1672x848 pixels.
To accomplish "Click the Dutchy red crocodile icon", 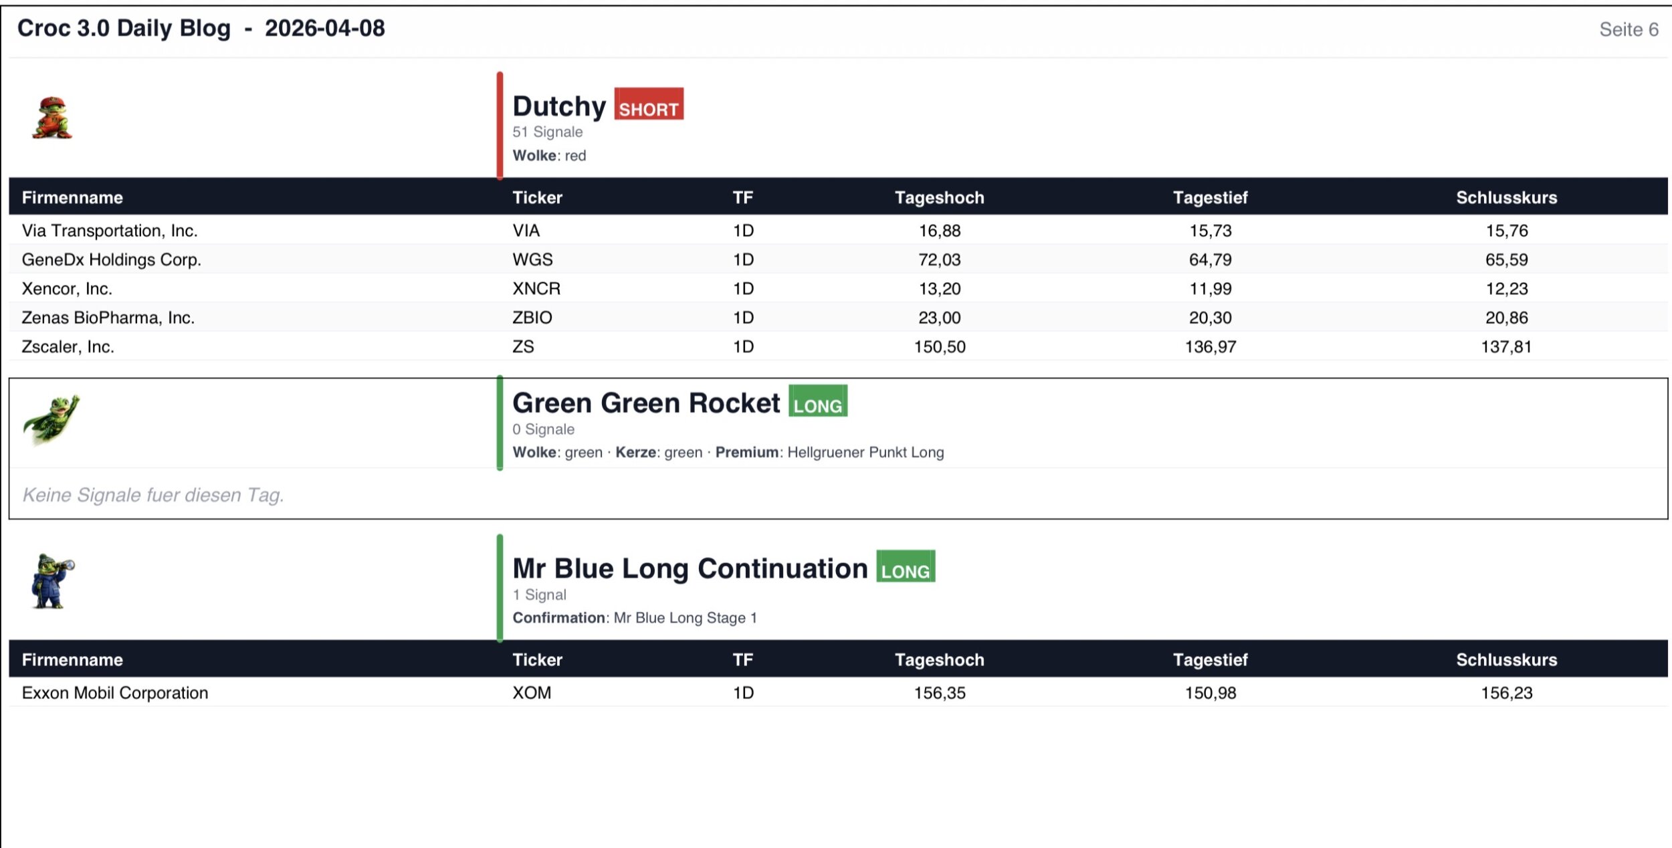I will pos(52,118).
